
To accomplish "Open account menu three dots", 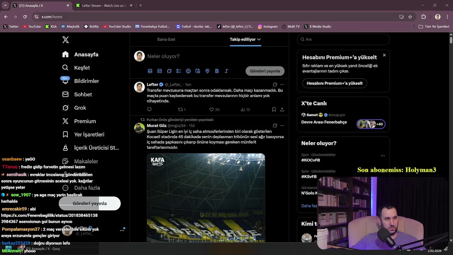I will point(122,230).
